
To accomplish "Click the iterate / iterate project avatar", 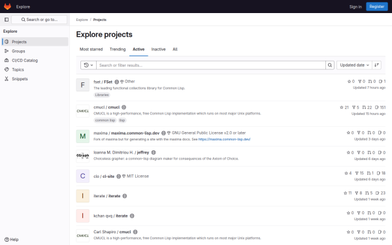I will (x=83, y=196).
